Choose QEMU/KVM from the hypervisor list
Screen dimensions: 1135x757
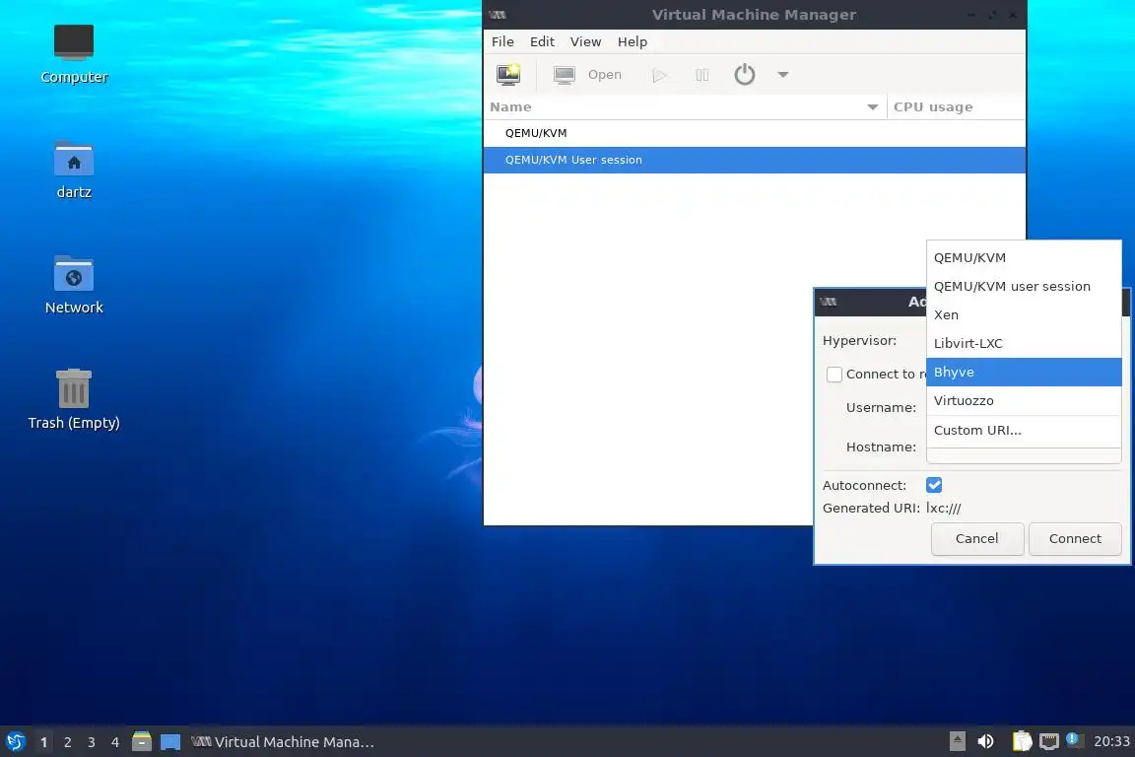point(1024,258)
